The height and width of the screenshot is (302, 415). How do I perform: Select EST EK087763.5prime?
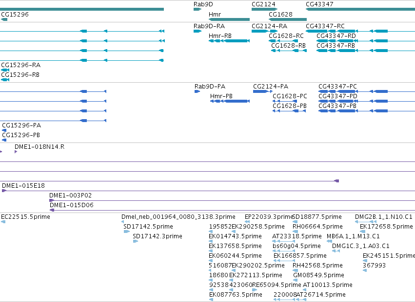click(236, 295)
